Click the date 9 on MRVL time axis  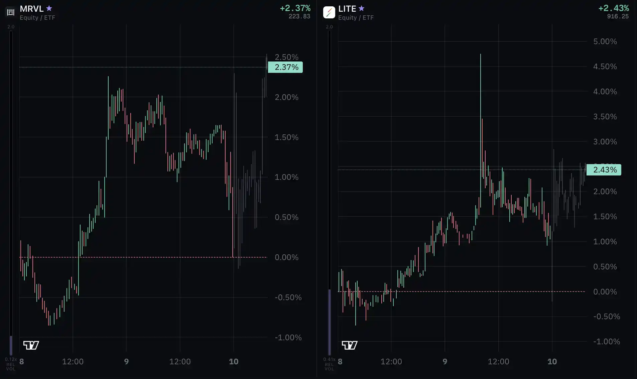point(126,362)
